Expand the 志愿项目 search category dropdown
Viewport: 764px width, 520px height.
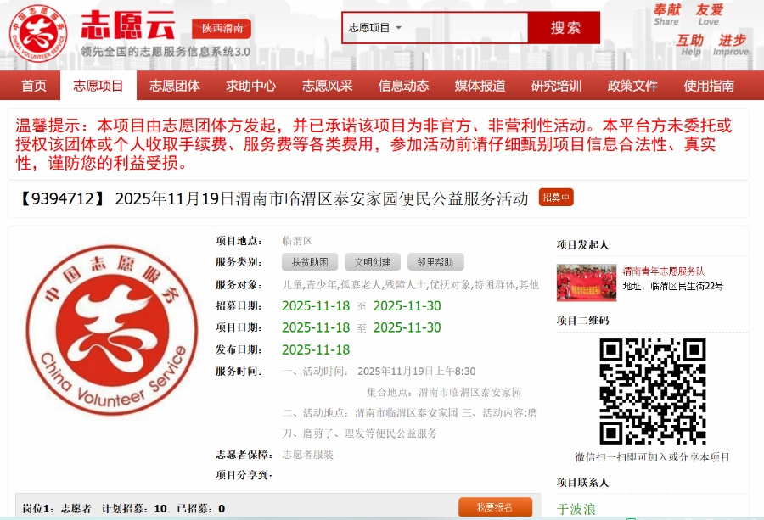click(375, 28)
